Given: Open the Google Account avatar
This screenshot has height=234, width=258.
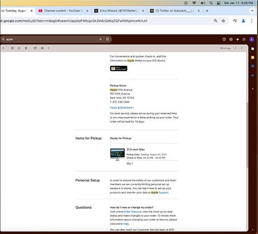Looking at the screenshot, I should click(251, 39).
